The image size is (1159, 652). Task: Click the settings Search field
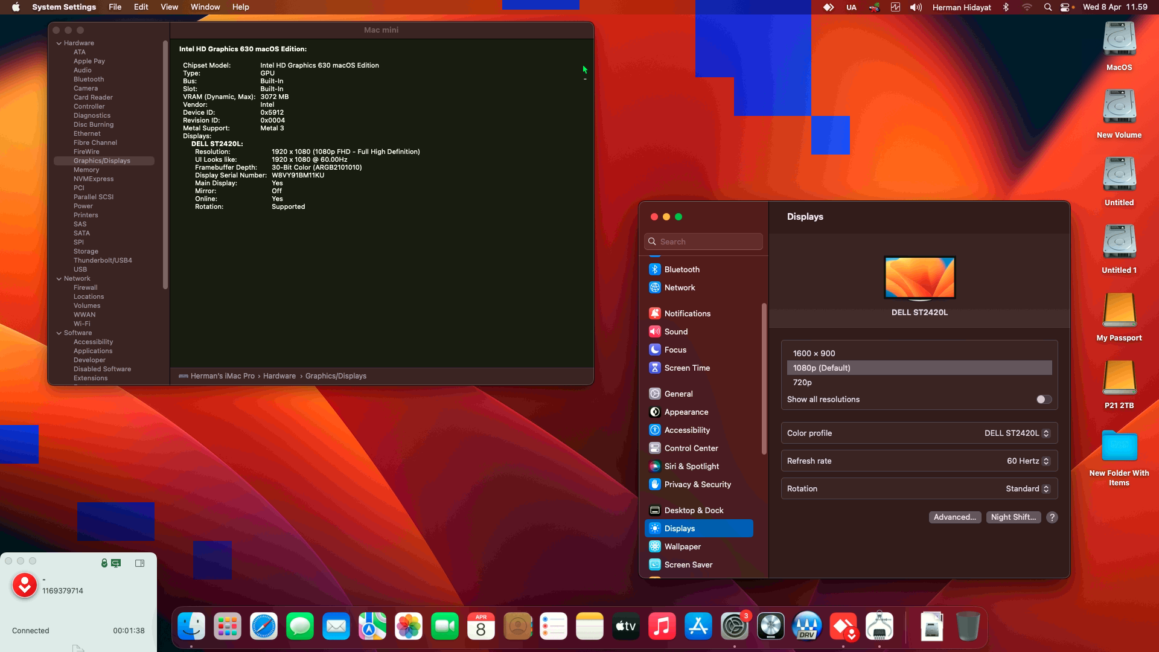tap(703, 241)
